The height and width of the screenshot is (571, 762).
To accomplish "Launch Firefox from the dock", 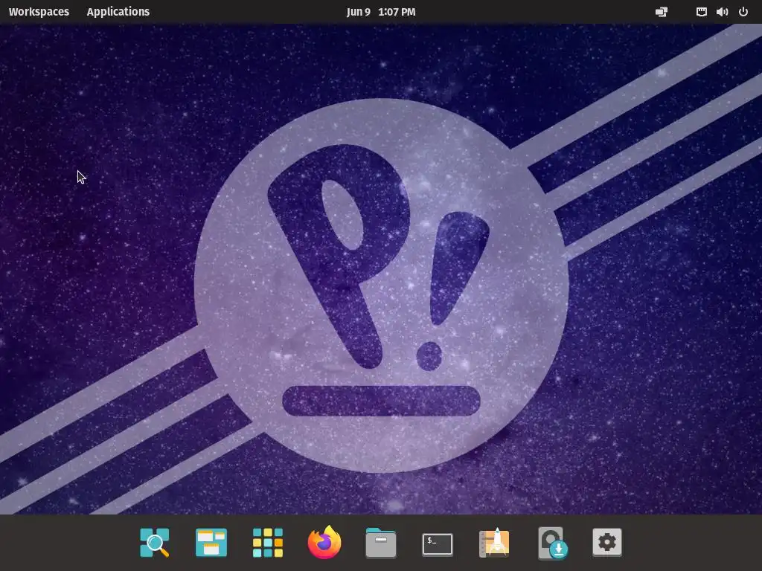I will pyautogui.click(x=324, y=542).
